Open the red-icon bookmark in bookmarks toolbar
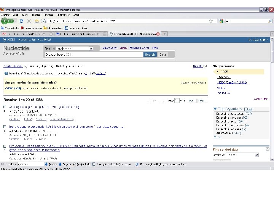Screen dimensions: 274x206 22,28
